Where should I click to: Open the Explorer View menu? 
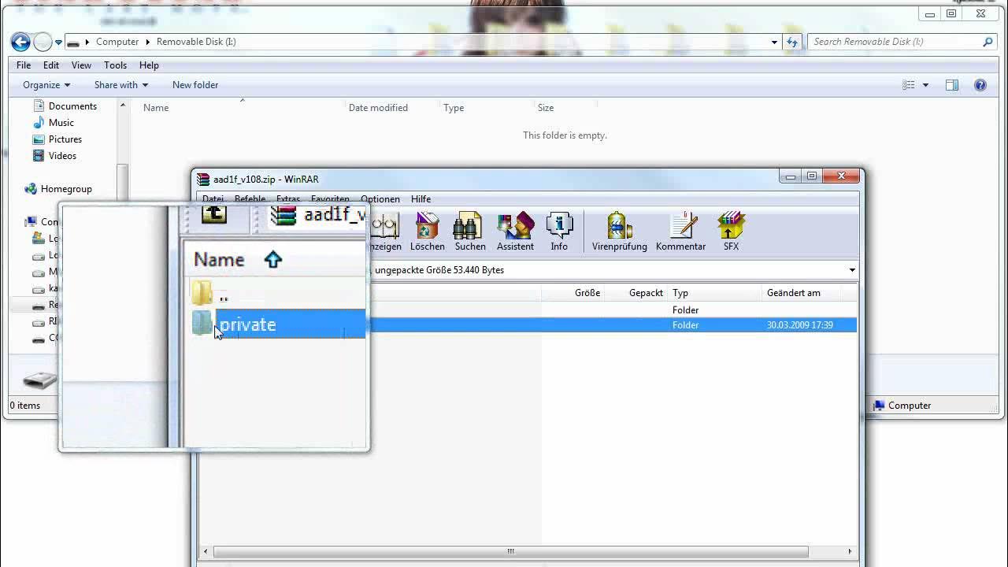81,65
